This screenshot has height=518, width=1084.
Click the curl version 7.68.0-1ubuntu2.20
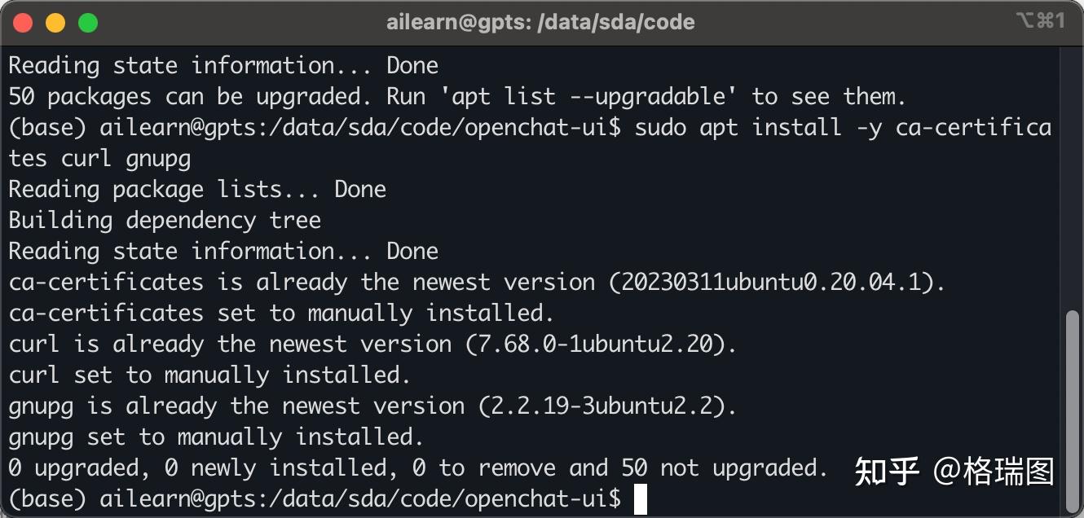595,344
